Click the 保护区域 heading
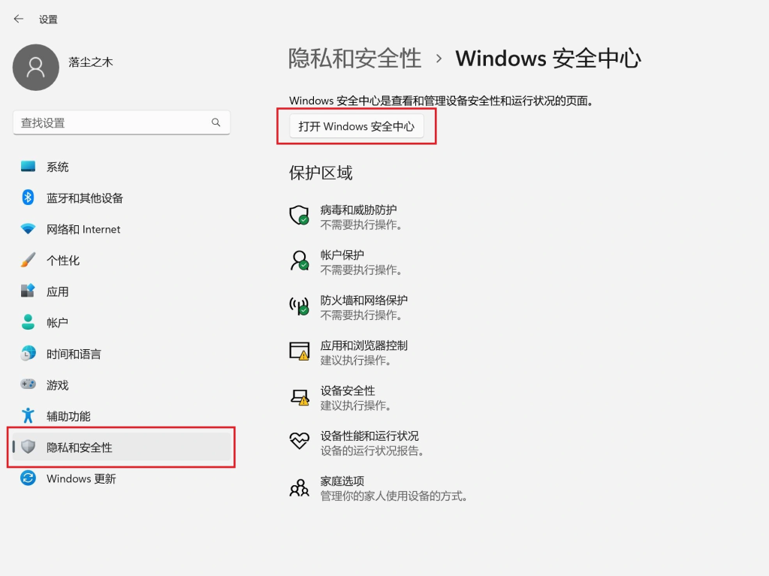The width and height of the screenshot is (769, 576). [321, 173]
